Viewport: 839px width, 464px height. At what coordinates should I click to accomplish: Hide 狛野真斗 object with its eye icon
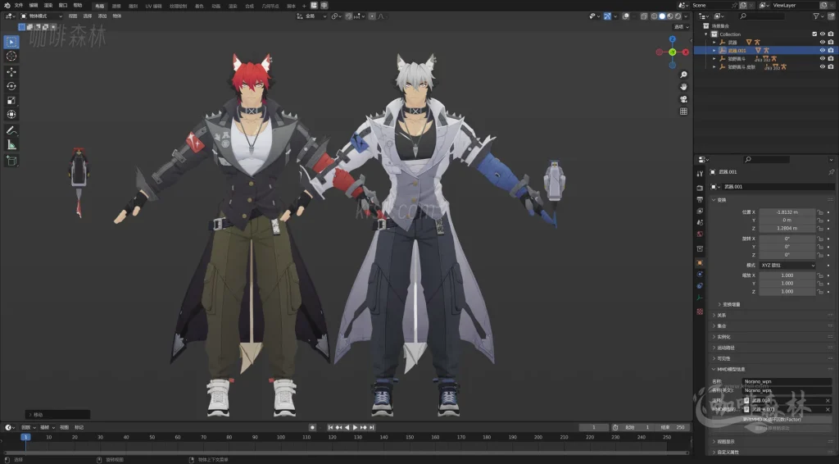823,58
